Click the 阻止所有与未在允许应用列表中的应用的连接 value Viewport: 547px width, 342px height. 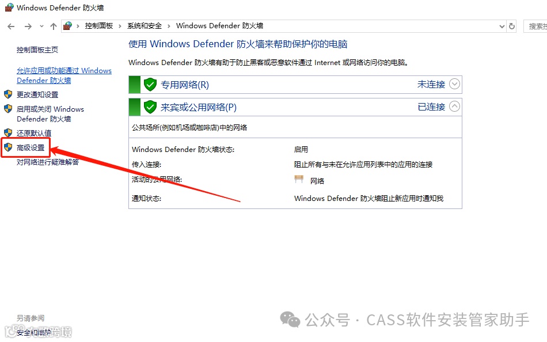click(363, 164)
